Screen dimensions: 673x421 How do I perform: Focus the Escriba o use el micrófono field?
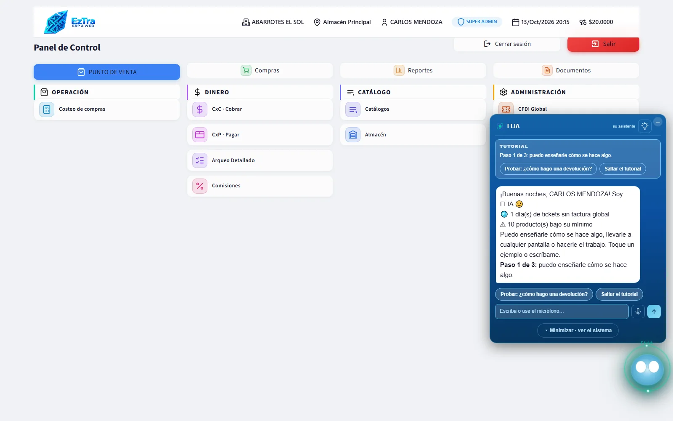[x=562, y=312]
